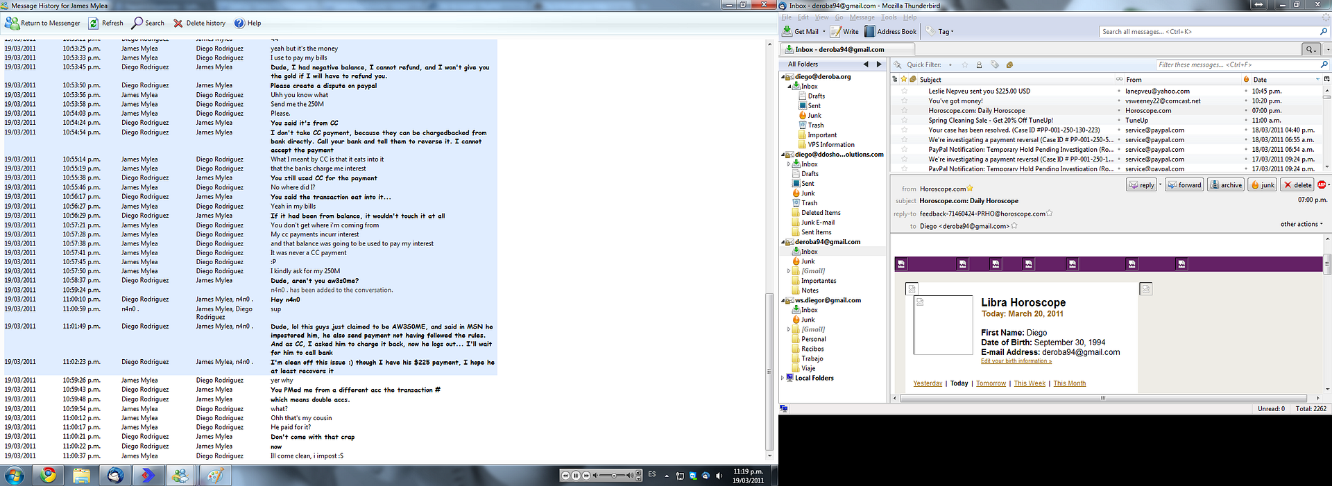
Task: Open list all tabs dropdown arrow
Action: (1328, 49)
